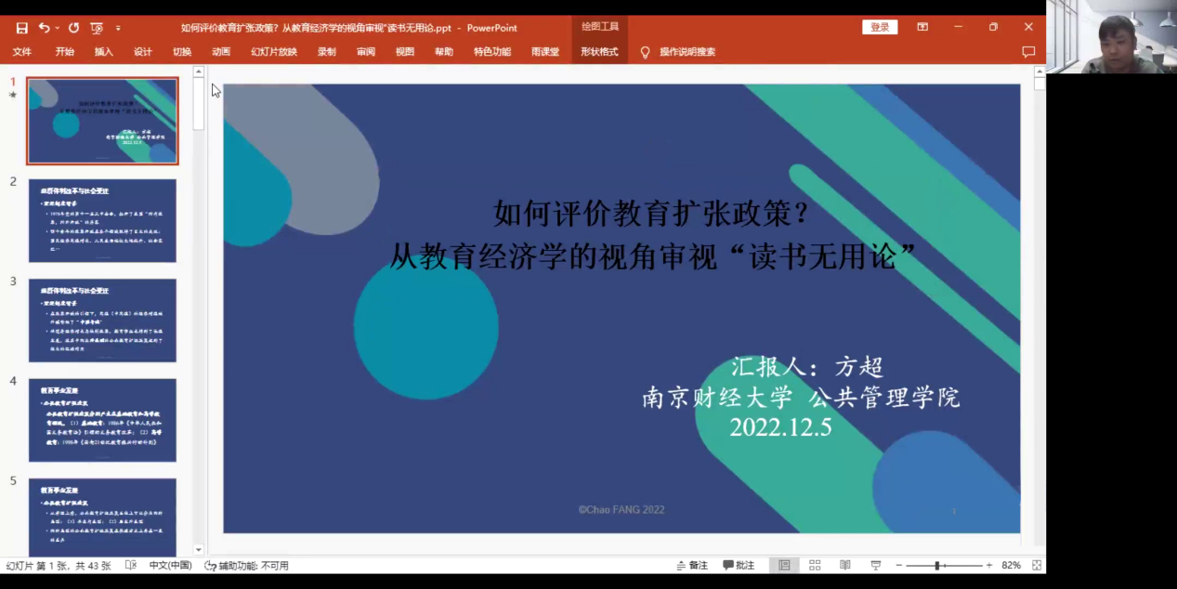Click the 中文(中国) language indicator
This screenshot has width=1177, height=589.
coord(170,566)
